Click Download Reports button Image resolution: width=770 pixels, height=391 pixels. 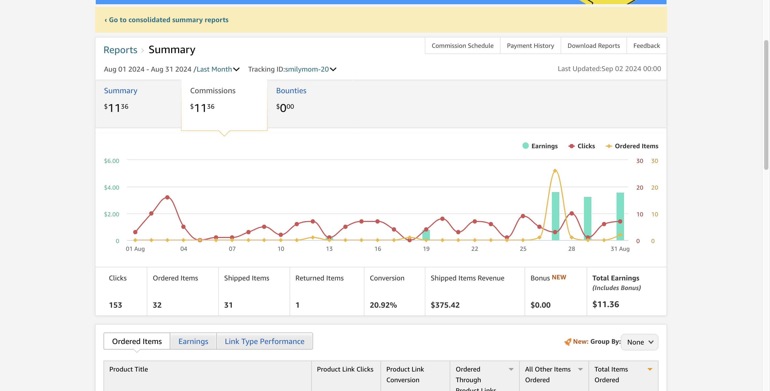(x=593, y=45)
